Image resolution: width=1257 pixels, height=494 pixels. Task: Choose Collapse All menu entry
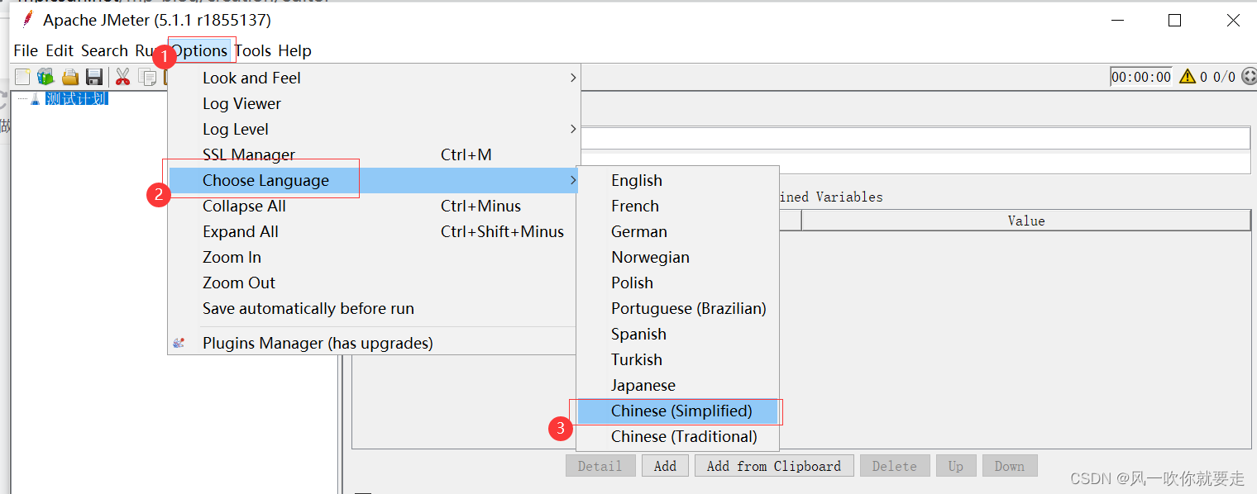coord(373,206)
